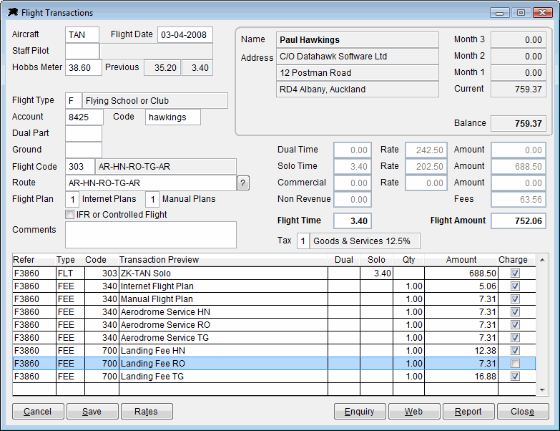
Task: Edit Account number field 8425
Action: point(84,117)
